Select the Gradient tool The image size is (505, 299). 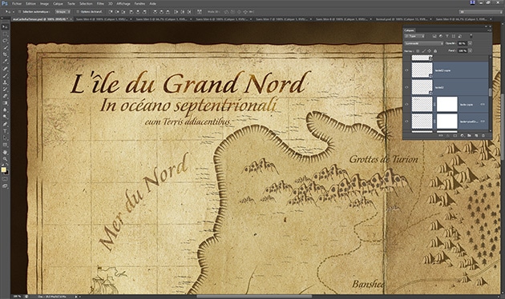(x=5, y=103)
